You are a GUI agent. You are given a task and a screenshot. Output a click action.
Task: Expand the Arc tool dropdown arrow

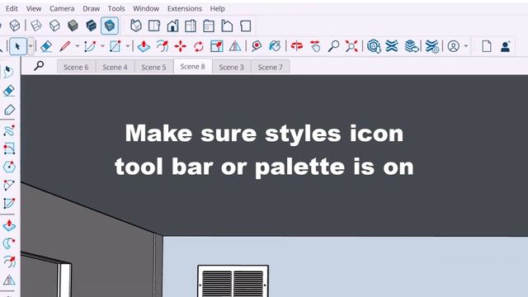point(102,46)
